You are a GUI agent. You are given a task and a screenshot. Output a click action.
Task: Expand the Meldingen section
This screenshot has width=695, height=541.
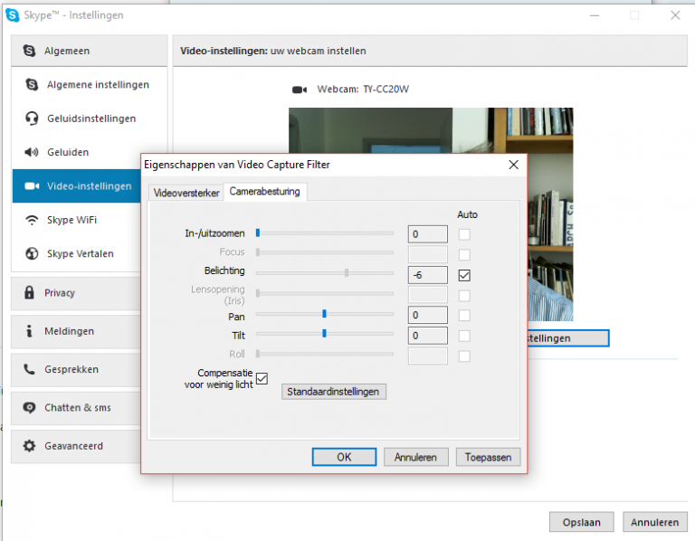point(69,331)
